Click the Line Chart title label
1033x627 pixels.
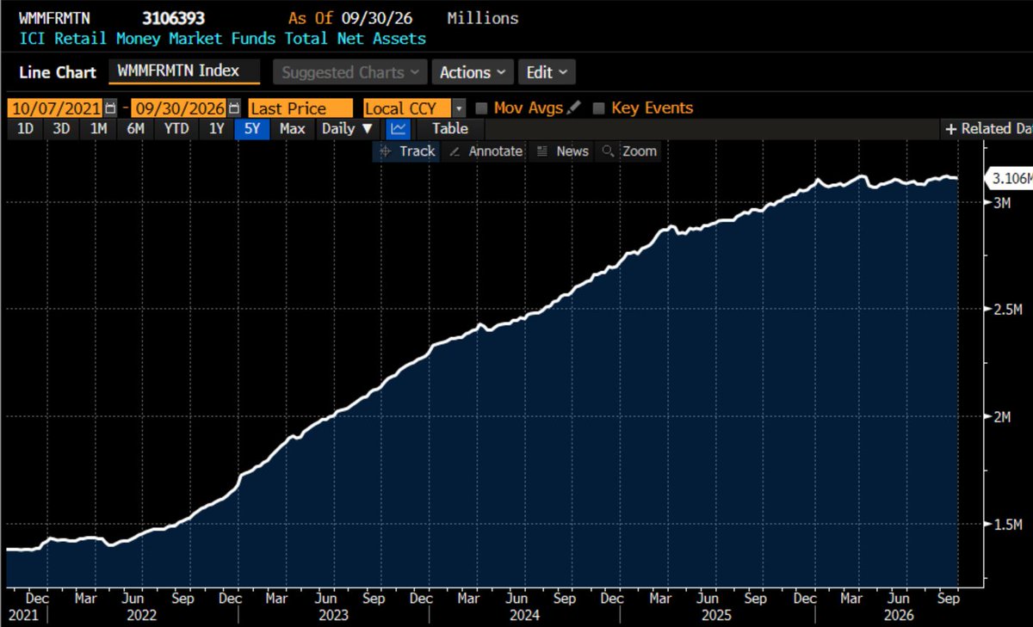tap(58, 72)
